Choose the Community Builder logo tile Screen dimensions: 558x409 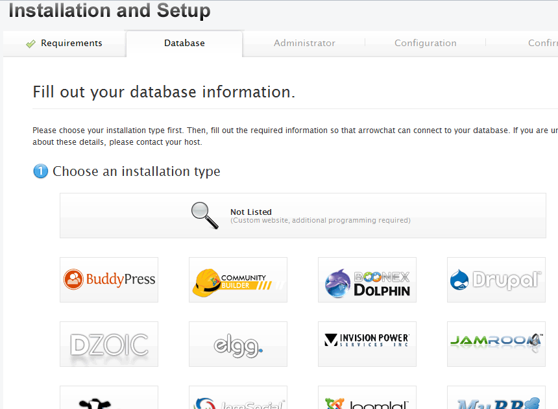click(238, 280)
